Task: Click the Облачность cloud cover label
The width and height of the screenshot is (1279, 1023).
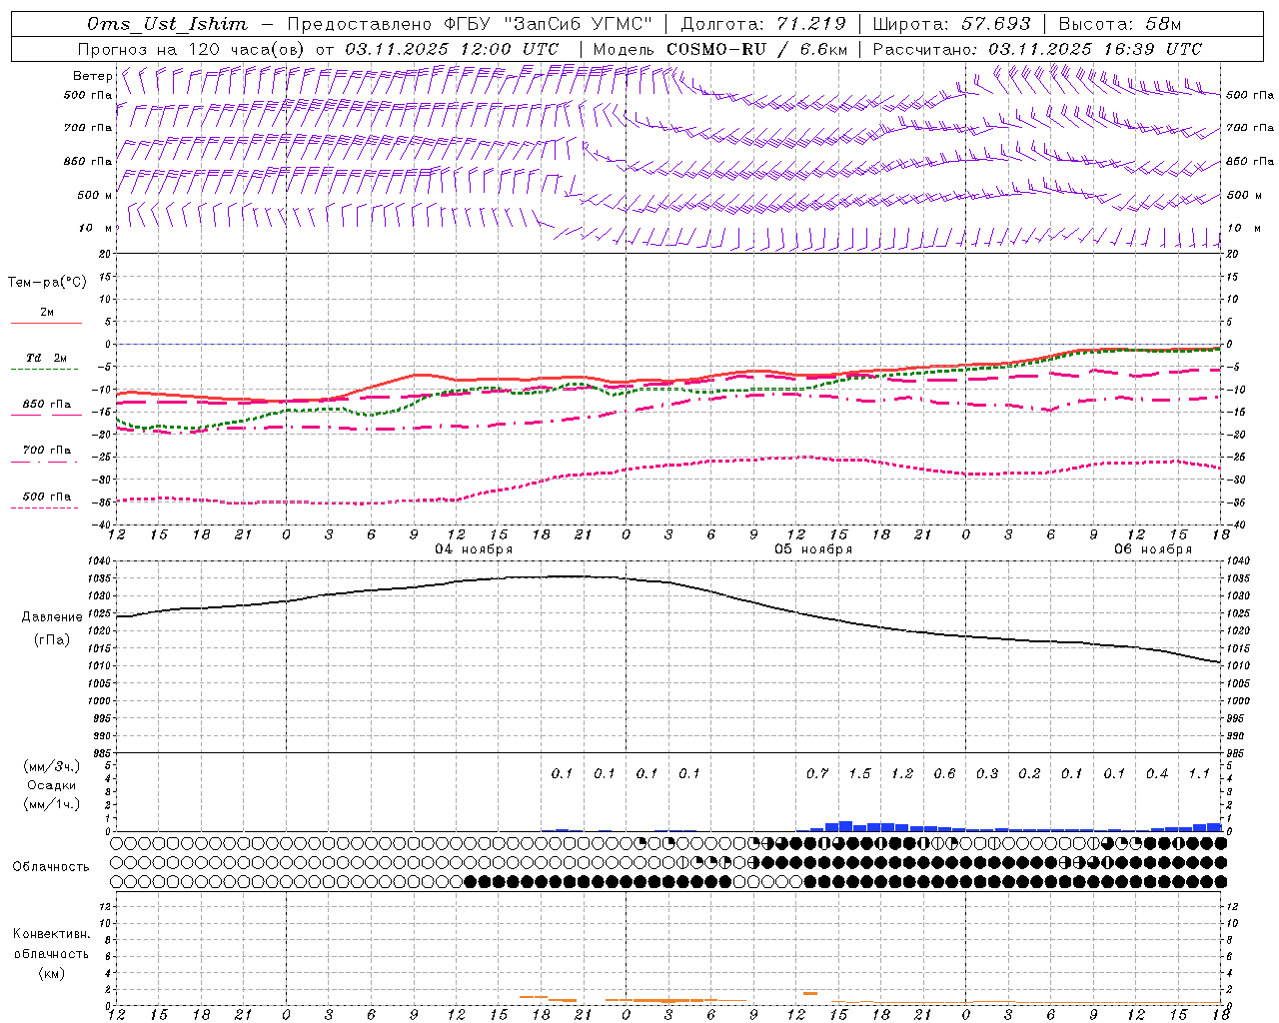Action: click(51, 867)
